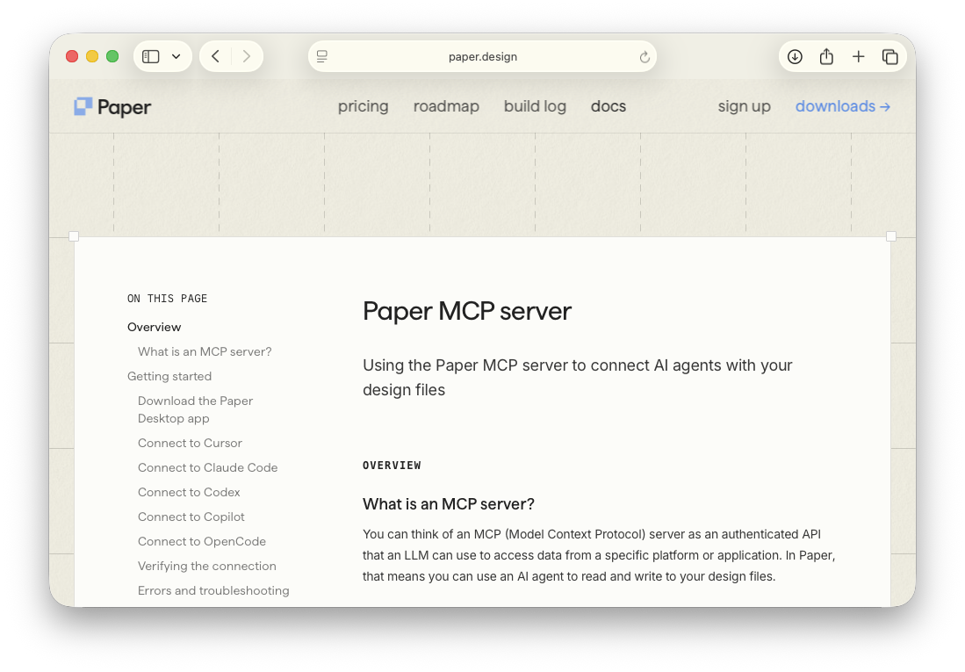Select Verifying the connection in sidebar
965x672 pixels.
(206, 566)
